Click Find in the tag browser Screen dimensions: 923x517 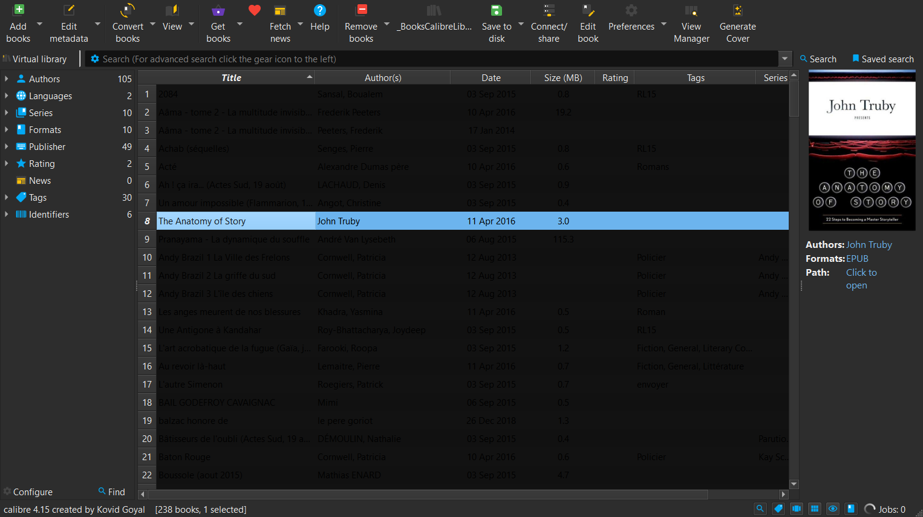[x=112, y=492]
